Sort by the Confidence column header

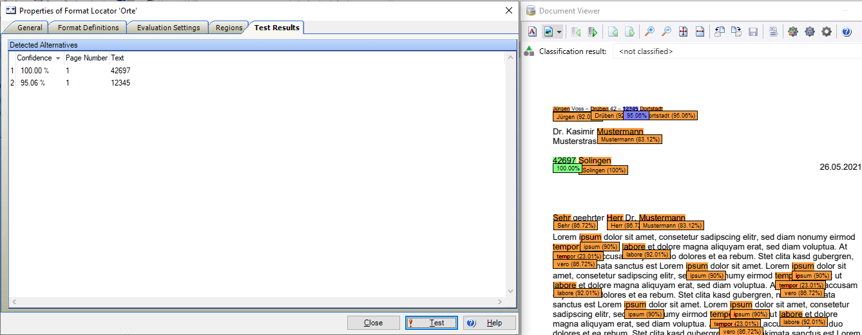coord(35,58)
